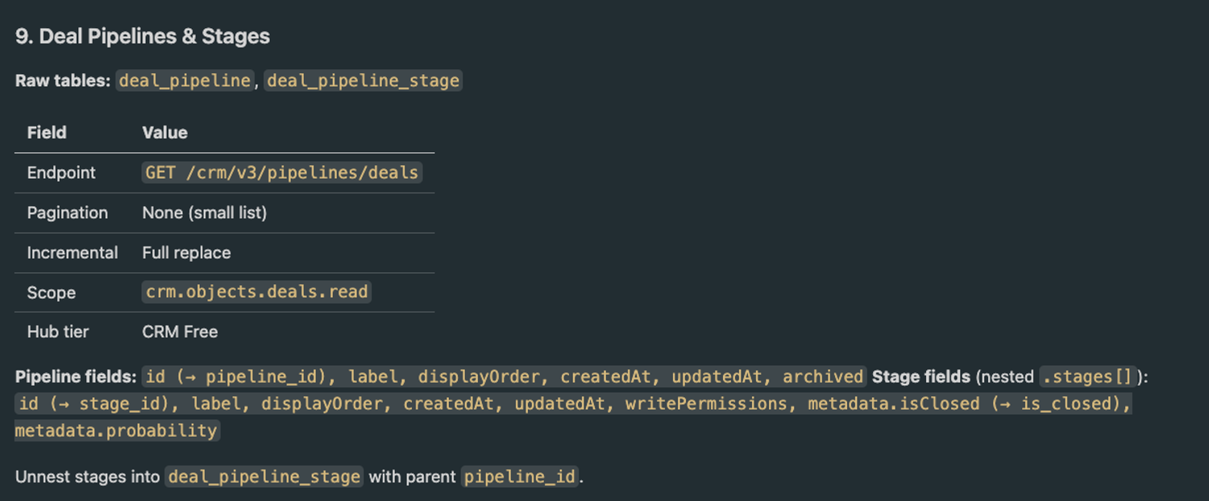The height and width of the screenshot is (501, 1209).
Task: Click the crm.objects.deals.read scope code
Action: click(257, 292)
